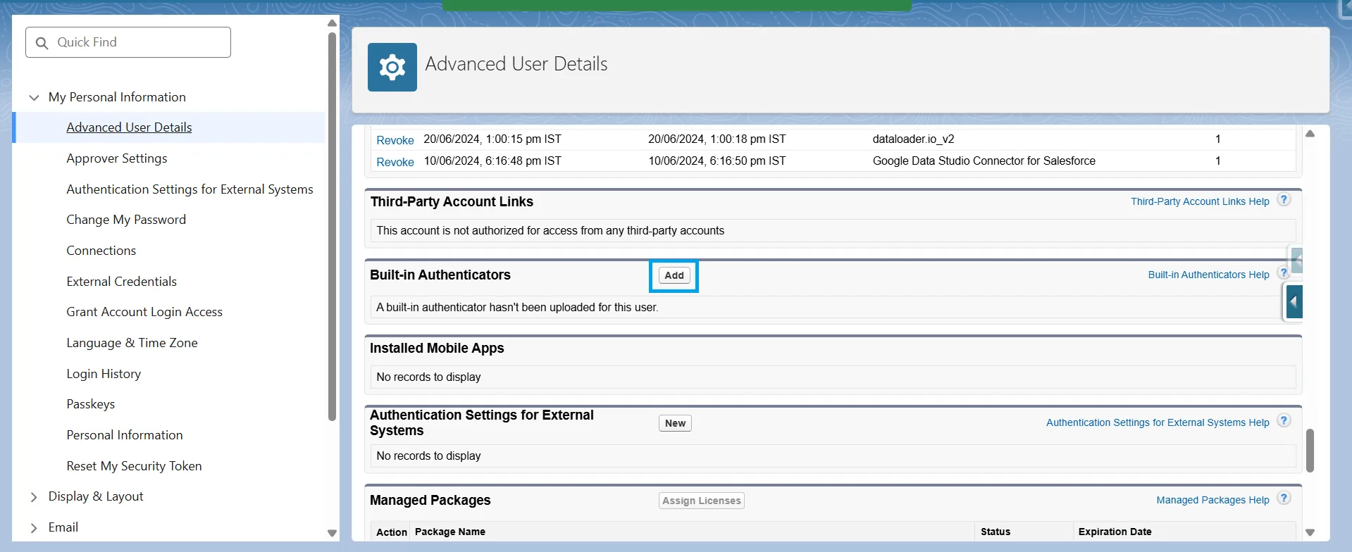Open Passkeys settings
Image resolution: width=1352 pixels, height=552 pixels.
(x=91, y=404)
